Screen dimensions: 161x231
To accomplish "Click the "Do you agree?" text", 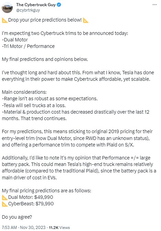I will 17,217.
